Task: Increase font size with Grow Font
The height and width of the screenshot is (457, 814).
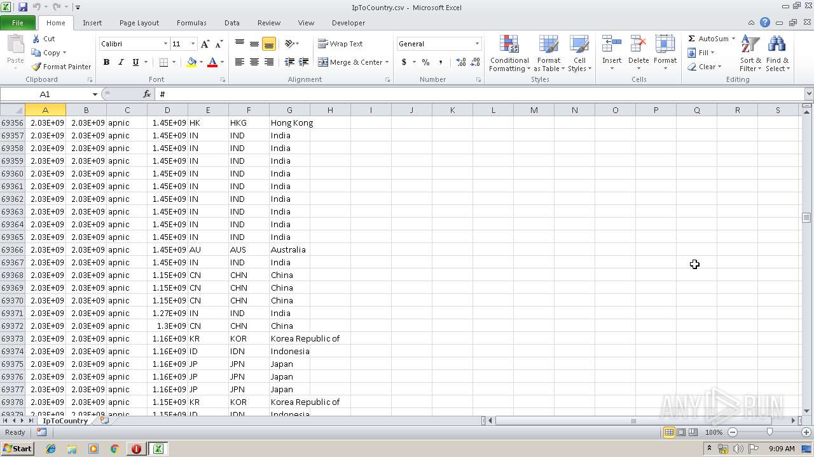Action: (x=205, y=44)
